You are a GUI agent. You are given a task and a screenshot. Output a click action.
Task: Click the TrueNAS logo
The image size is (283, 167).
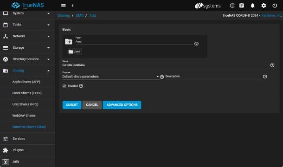click(x=28, y=5)
